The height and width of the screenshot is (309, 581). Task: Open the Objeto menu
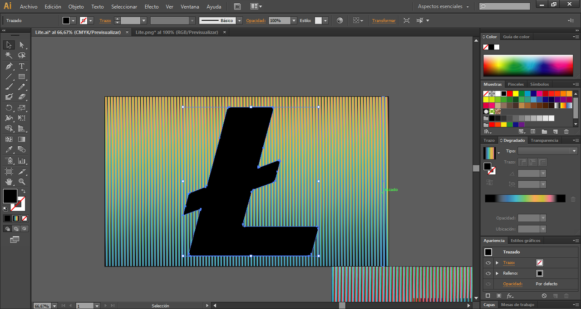[76, 7]
